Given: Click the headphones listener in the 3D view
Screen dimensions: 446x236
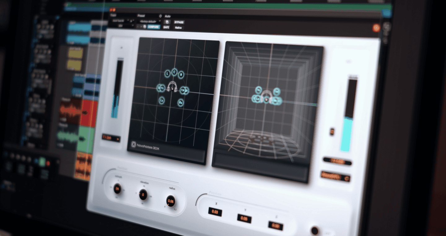Looking at the screenshot, I should click(x=266, y=96).
